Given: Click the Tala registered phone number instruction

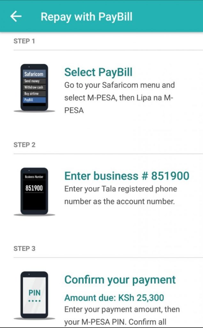Looking at the screenshot, I should [x=121, y=195].
